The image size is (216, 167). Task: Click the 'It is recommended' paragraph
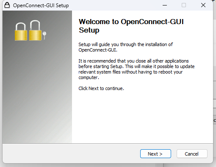tap(136, 69)
